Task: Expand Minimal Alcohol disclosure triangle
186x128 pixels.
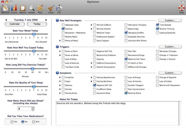Action: click(x=91, y=29)
